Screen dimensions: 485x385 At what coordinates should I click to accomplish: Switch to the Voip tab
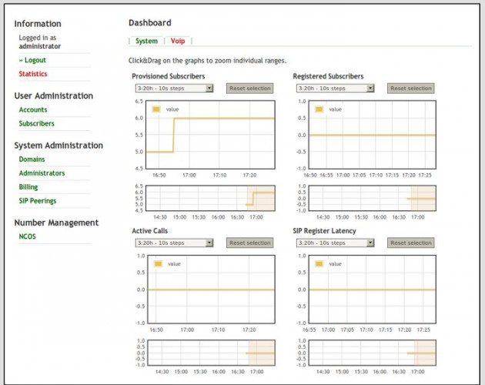point(178,41)
